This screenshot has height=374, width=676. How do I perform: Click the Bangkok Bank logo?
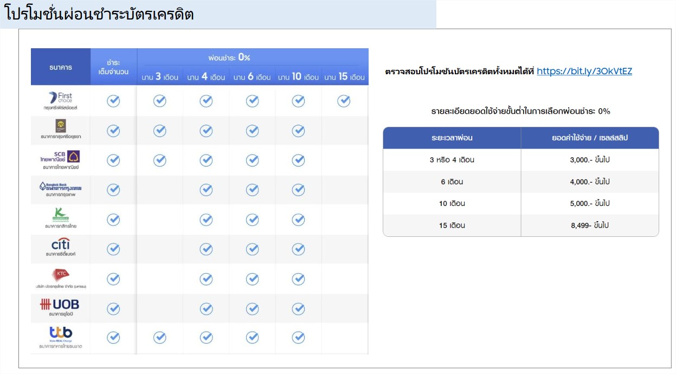click(x=60, y=186)
